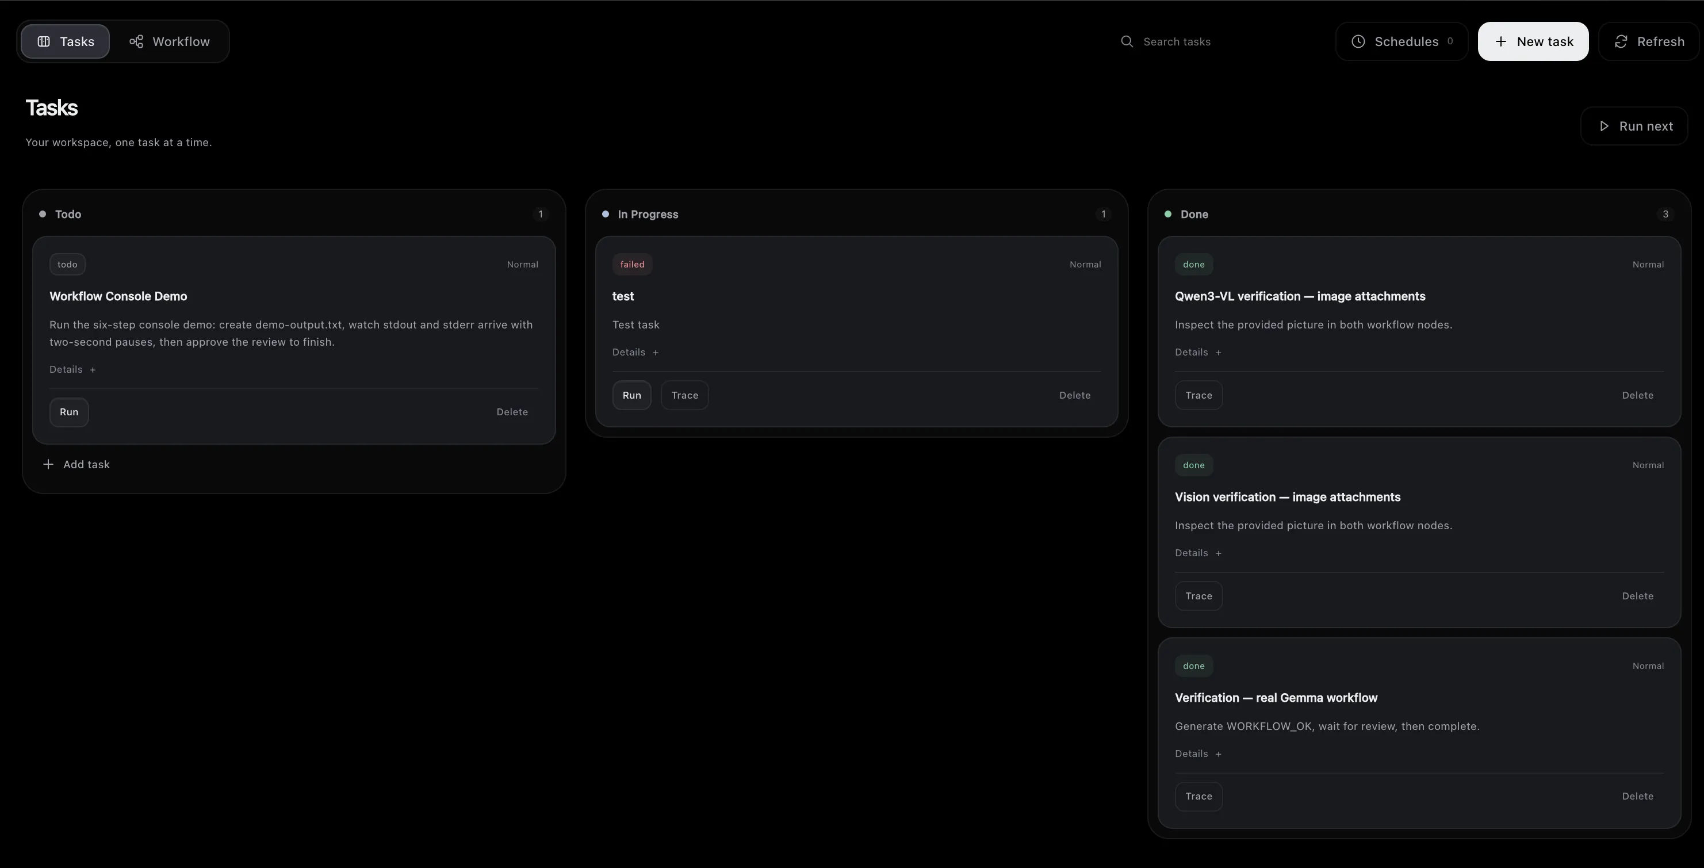Click the Verification real Gemma workflow title
This screenshot has height=868, width=1704.
(x=1276, y=698)
